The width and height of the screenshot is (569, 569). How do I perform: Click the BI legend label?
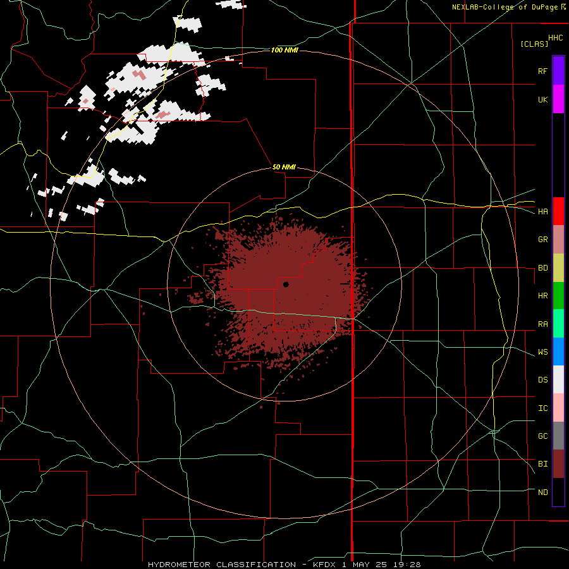click(542, 464)
